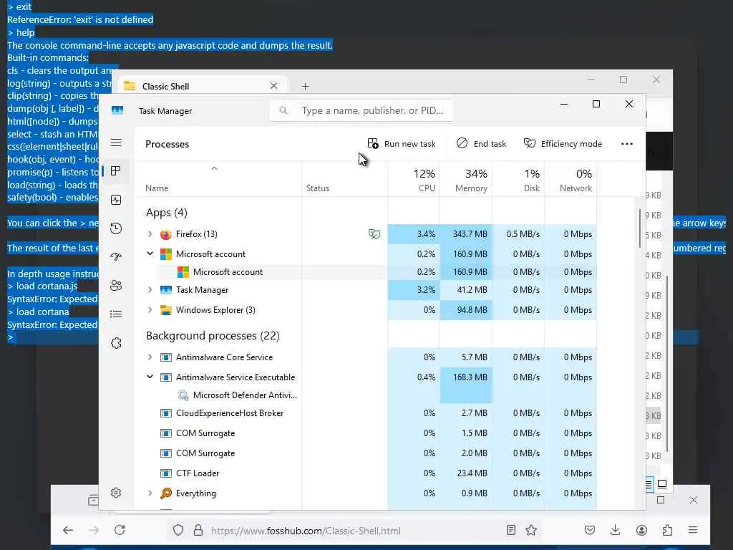Click the console 'help' command line
Viewport: 733px width, 550px height.
[x=21, y=32]
